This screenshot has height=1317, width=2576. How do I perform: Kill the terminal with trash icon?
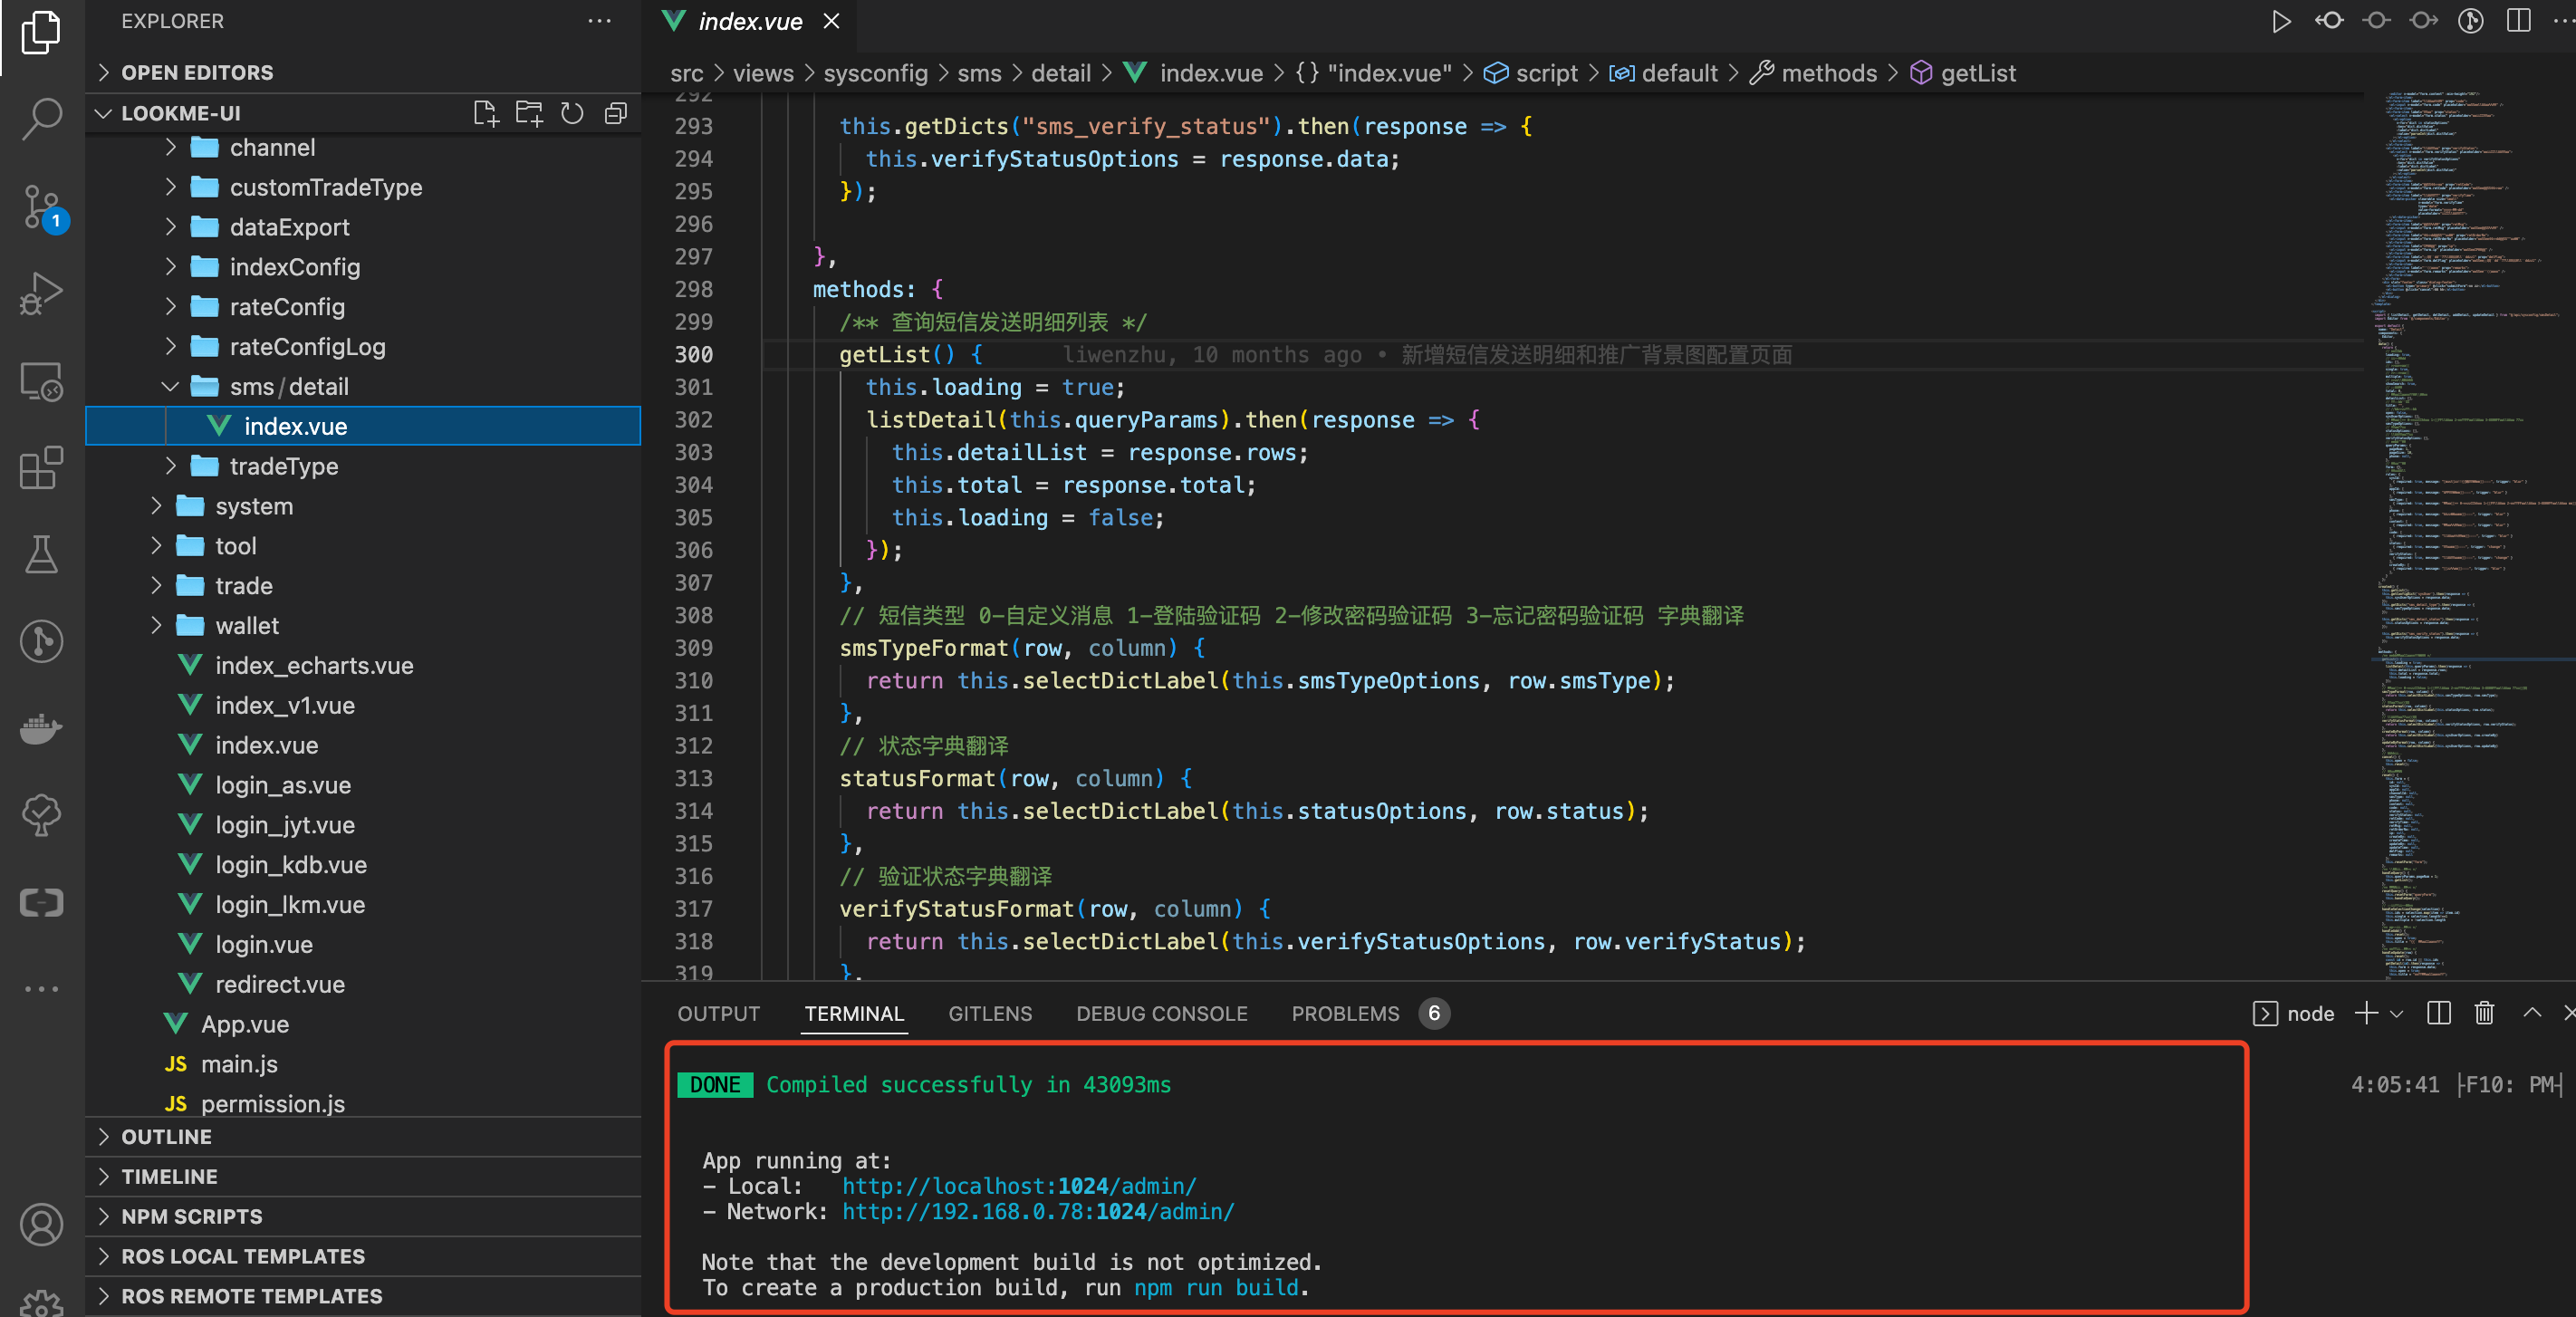[2485, 1013]
